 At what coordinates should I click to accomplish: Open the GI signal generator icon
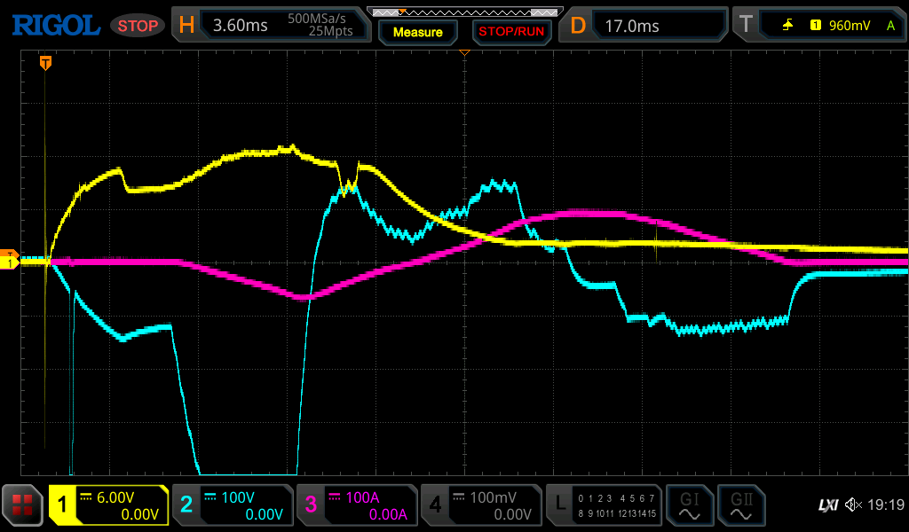click(x=690, y=505)
